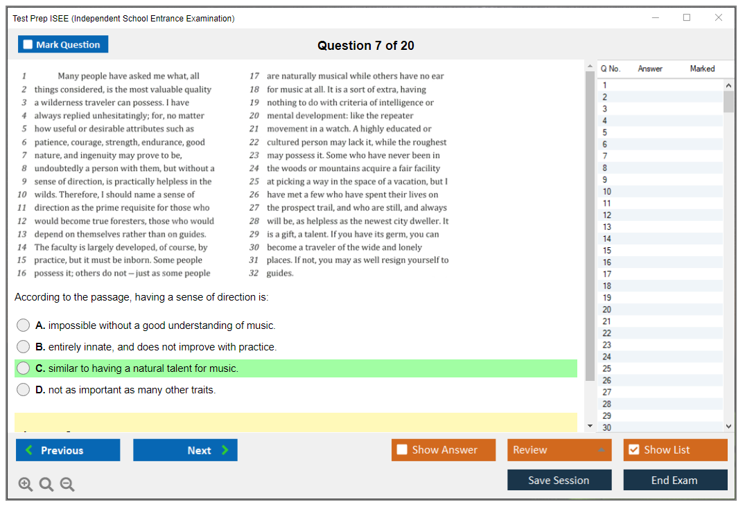Image resolution: width=745 pixels, height=509 pixels.
Task: Go to the Next question
Action: (x=185, y=450)
